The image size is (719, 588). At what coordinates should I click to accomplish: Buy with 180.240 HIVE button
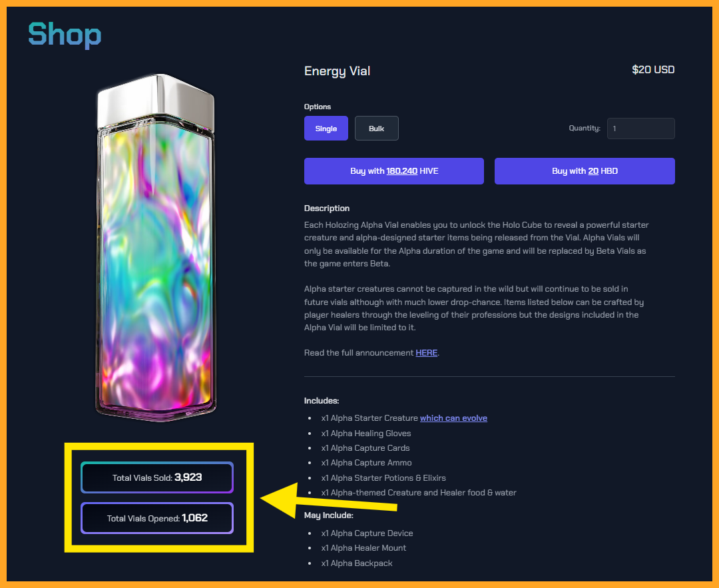point(394,171)
